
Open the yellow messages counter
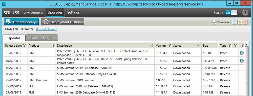pyautogui.click(x=240, y=22)
